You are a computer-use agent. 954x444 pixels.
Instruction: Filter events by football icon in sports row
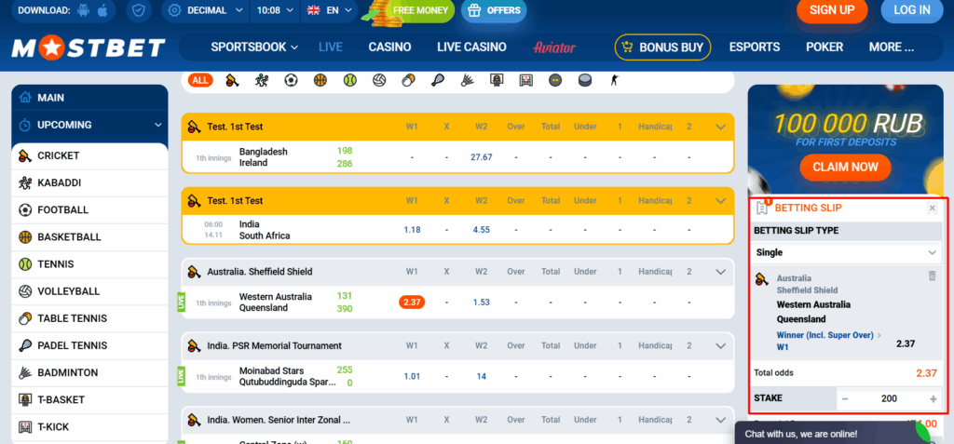click(x=291, y=80)
